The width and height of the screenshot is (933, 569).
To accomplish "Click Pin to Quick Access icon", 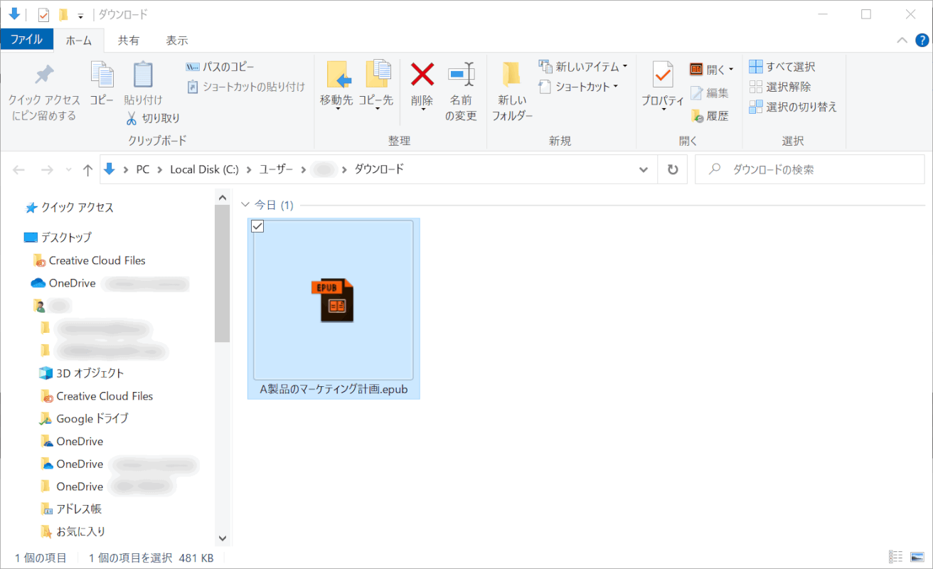I will pyautogui.click(x=44, y=74).
